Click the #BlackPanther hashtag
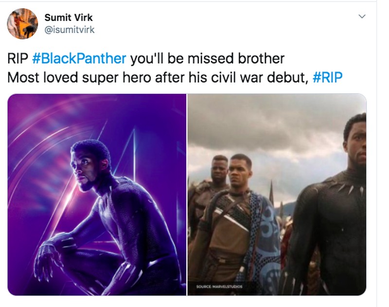The image size is (389, 307). (x=79, y=59)
